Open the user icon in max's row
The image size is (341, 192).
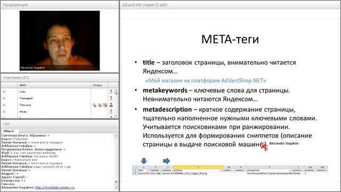111,92
